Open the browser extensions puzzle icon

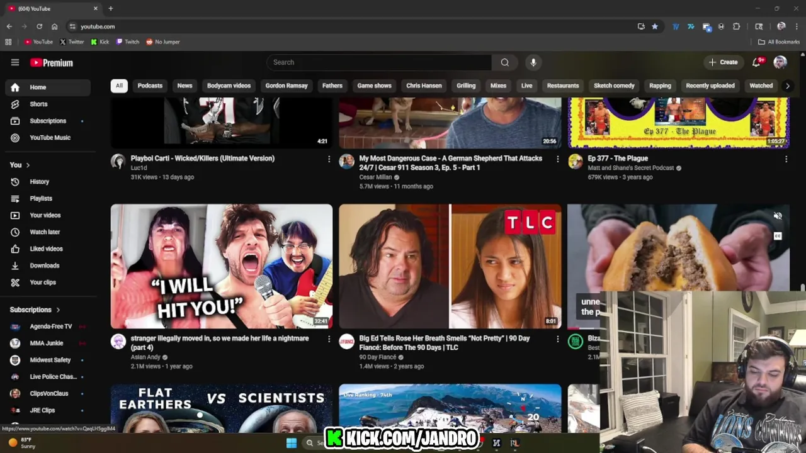[x=736, y=26]
